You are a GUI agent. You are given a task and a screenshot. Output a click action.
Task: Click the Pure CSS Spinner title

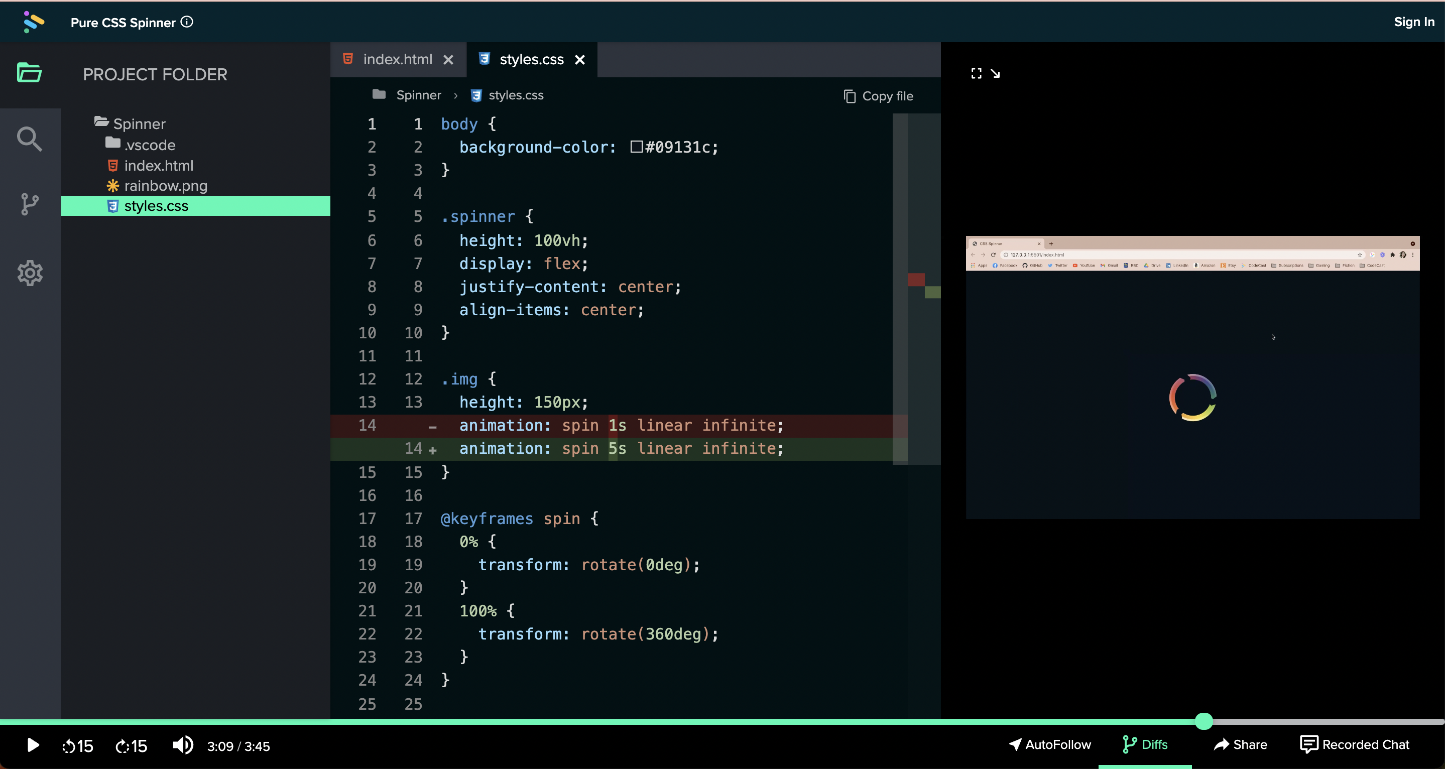tap(123, 23)
